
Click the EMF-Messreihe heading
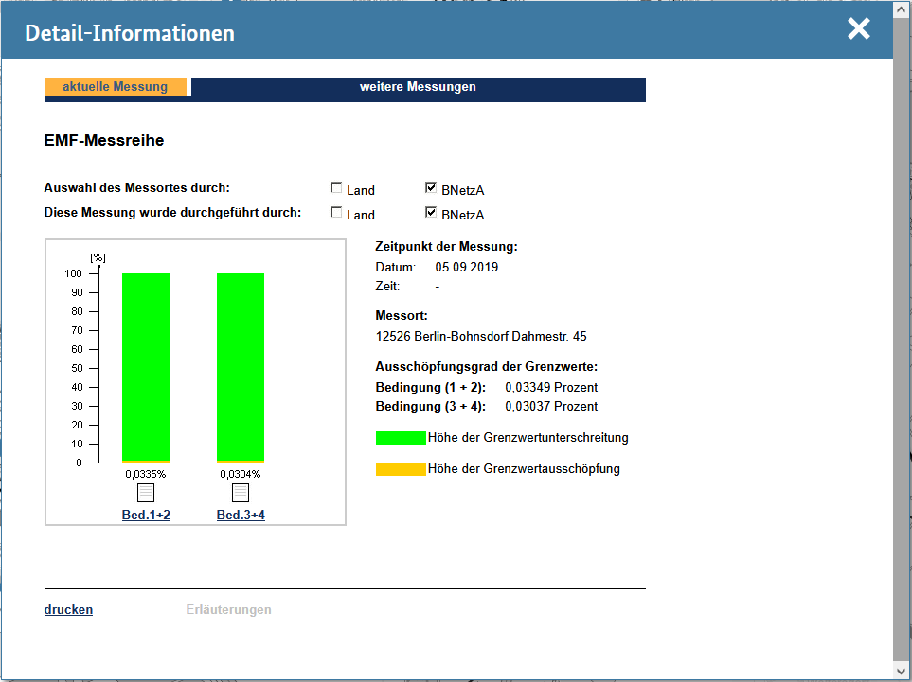[x=104, y=141]
